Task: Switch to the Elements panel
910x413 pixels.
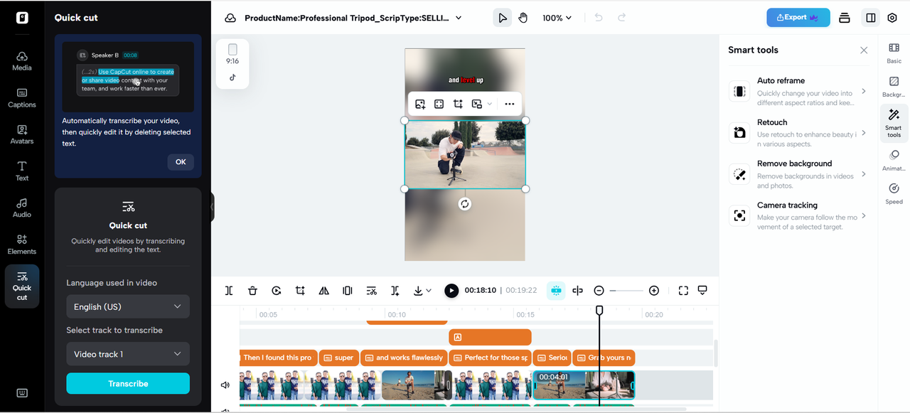Action: point(21,245)
